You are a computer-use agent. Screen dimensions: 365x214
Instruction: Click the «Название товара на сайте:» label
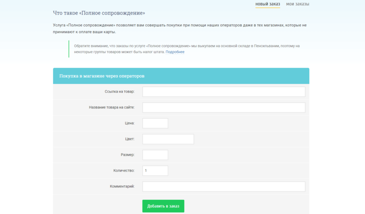[111, 108]
